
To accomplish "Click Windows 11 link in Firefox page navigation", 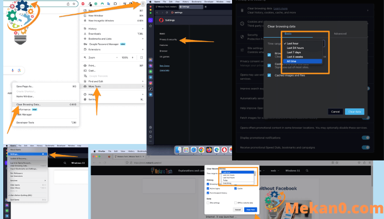I will click(x=292, y=171).
